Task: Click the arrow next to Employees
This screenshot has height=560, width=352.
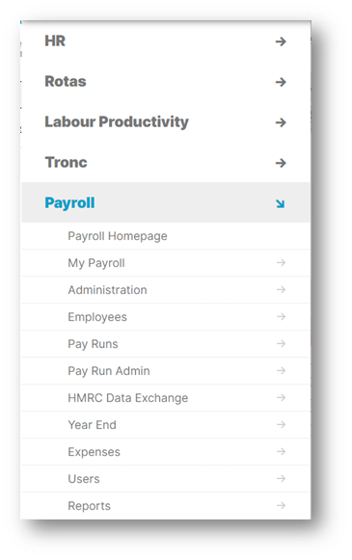Action: point(281,317)
